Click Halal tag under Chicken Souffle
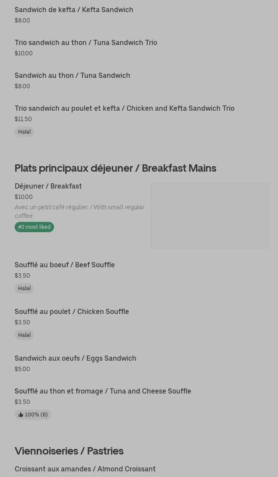Viewport: 278px width, 477px height. coord(24,335)
